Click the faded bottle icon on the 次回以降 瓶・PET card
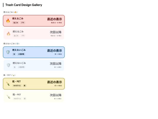Screen dimensions: 158x119 point(8,97)
